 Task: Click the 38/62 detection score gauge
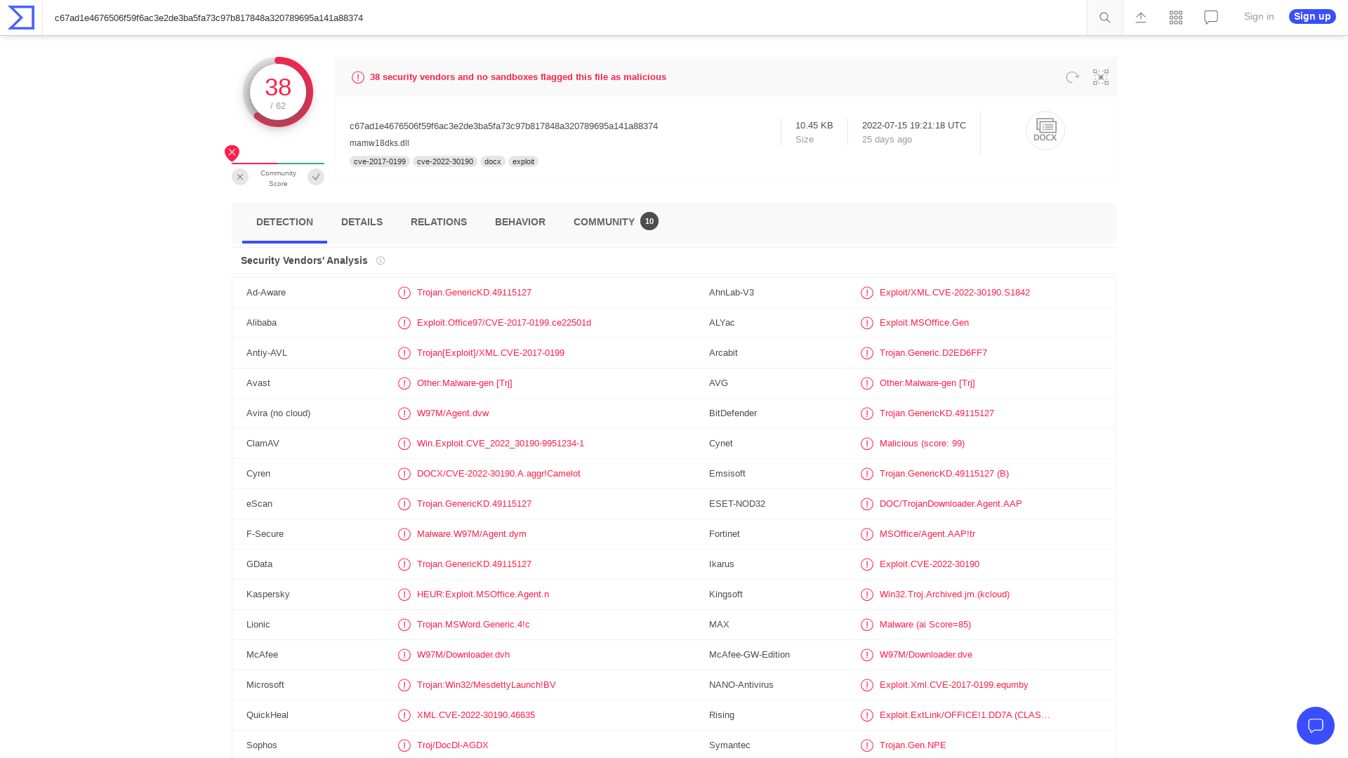(x=279, y=91)
